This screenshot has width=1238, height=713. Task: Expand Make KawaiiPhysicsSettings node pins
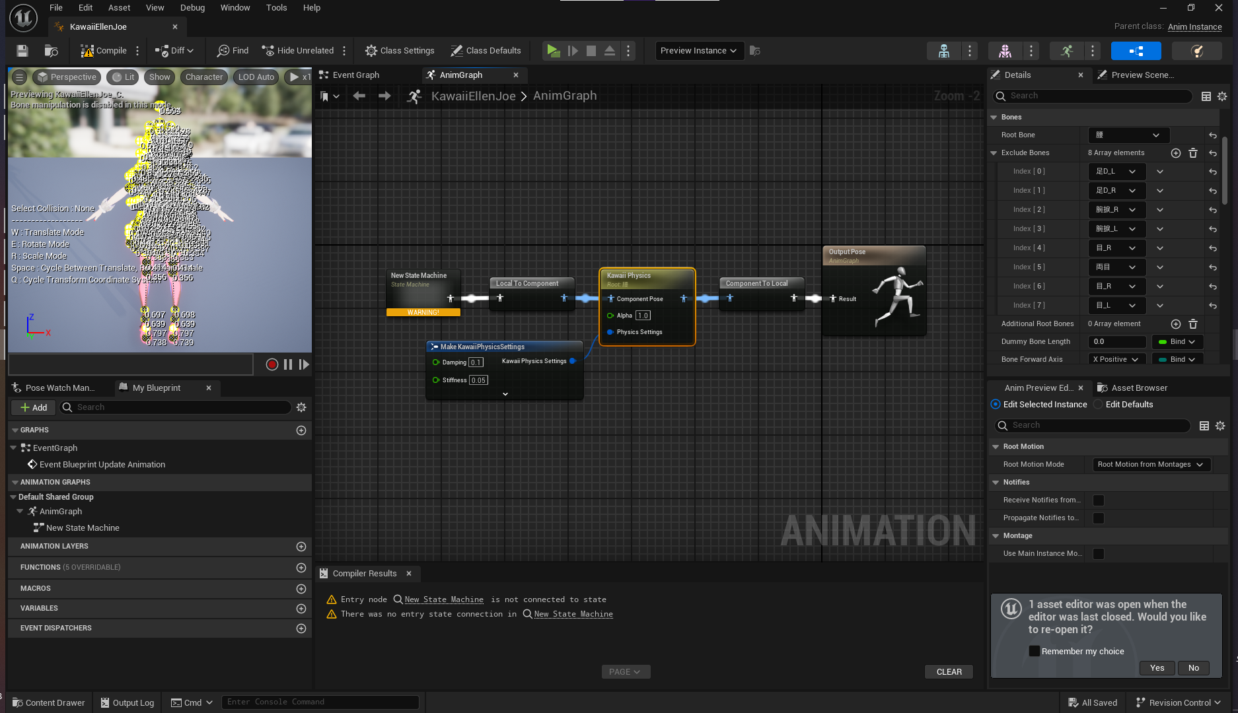point(505,394)
